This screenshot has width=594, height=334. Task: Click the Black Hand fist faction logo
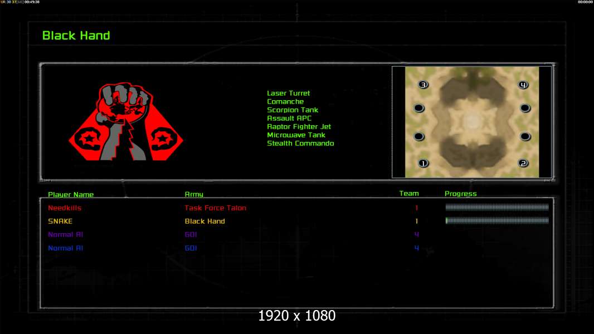pos(126,121)
